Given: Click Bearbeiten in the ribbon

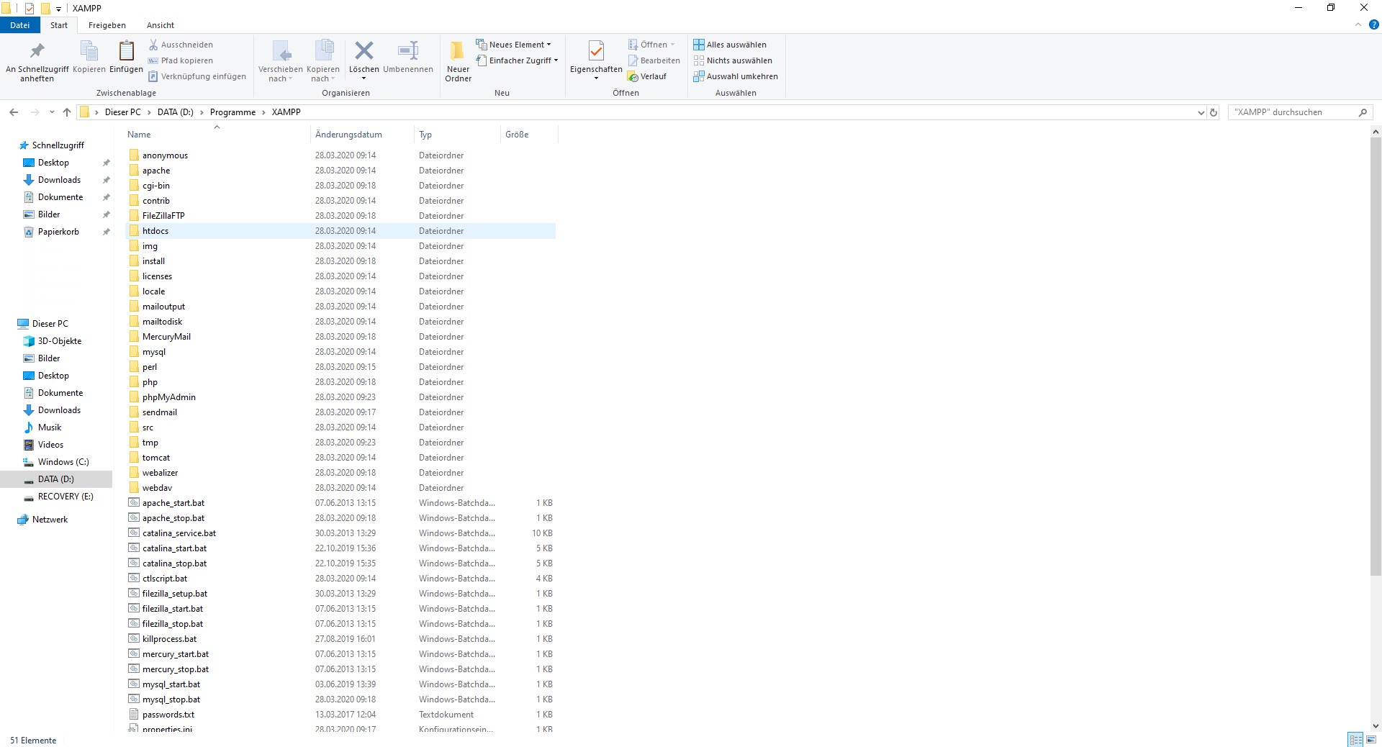Looking at the screenshot, I should (x=654, y=60).
